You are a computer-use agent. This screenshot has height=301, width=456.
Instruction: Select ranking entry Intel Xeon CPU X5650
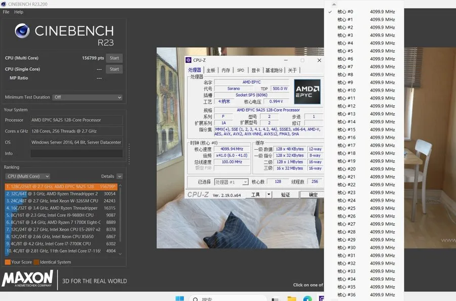pyautogui.click(x=61, y=237)
